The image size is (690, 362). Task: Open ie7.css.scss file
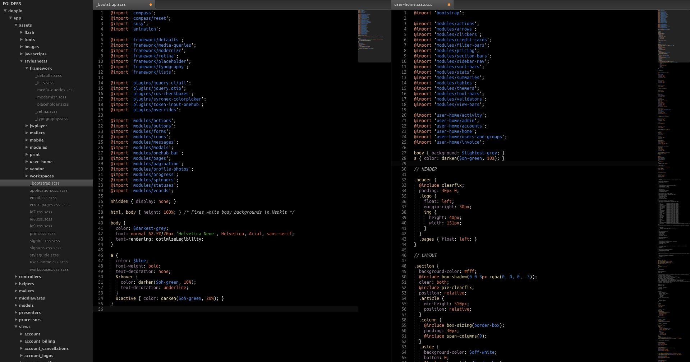[41, 212]
